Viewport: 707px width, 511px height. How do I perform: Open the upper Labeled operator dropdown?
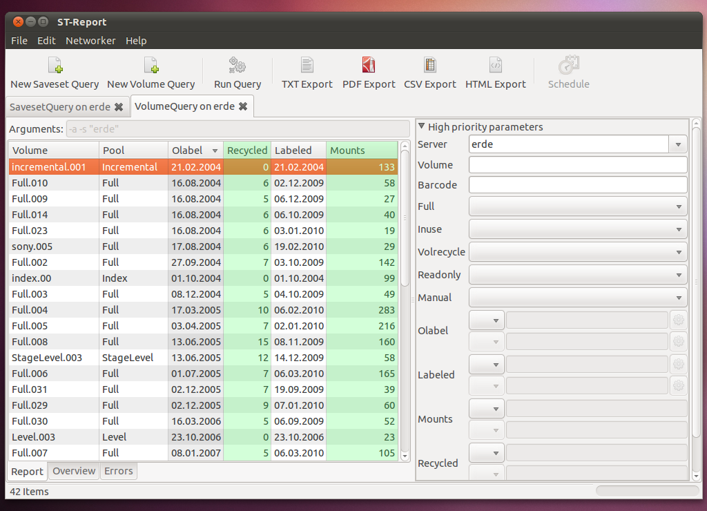(487, 365)
